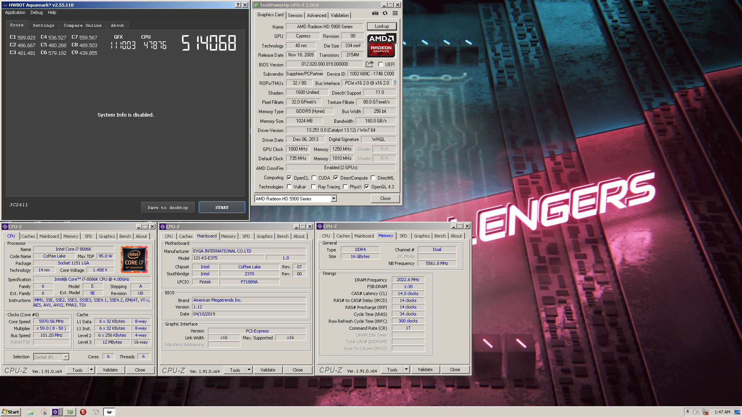The height and width of the screenshot is (417, 742).
Task: Click Aquamark START button
Action: point(222,207)
